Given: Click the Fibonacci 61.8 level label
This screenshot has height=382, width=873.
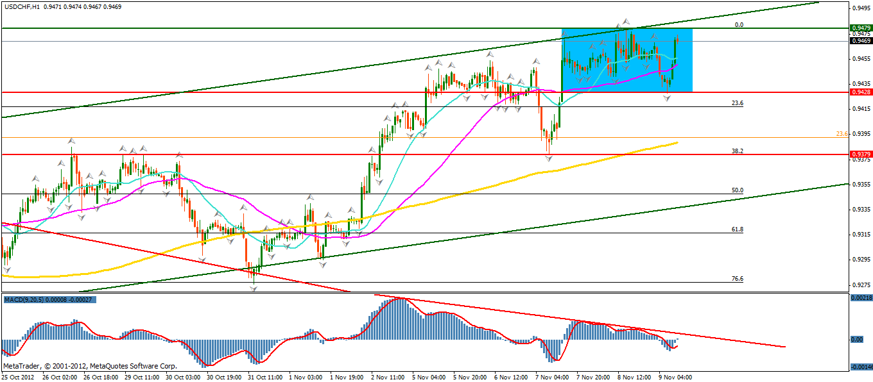Looking at the screenshot, I should [738, 229].
